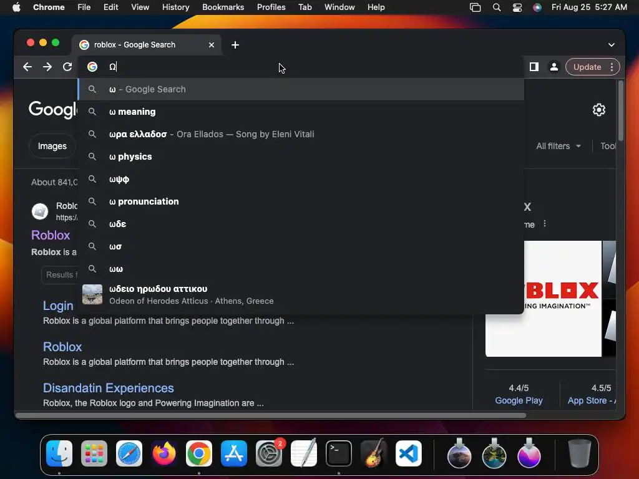Open the Window menu

pyautogui.click(x=339, y=7)
